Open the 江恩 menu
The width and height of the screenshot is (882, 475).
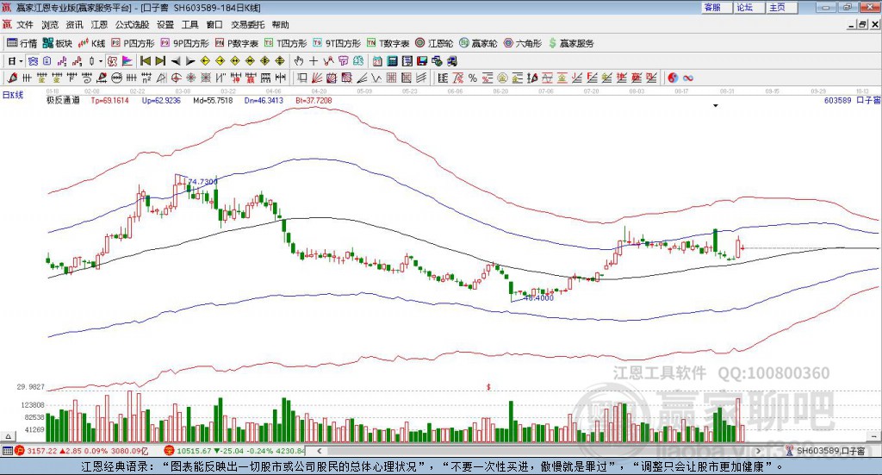[x=99, y=25]
